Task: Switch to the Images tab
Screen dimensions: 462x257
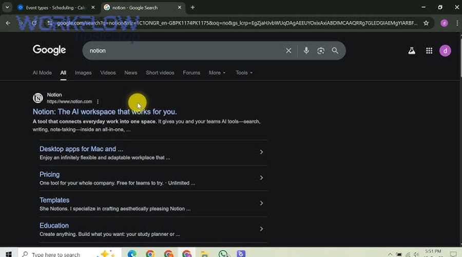Action: point(83,73)
